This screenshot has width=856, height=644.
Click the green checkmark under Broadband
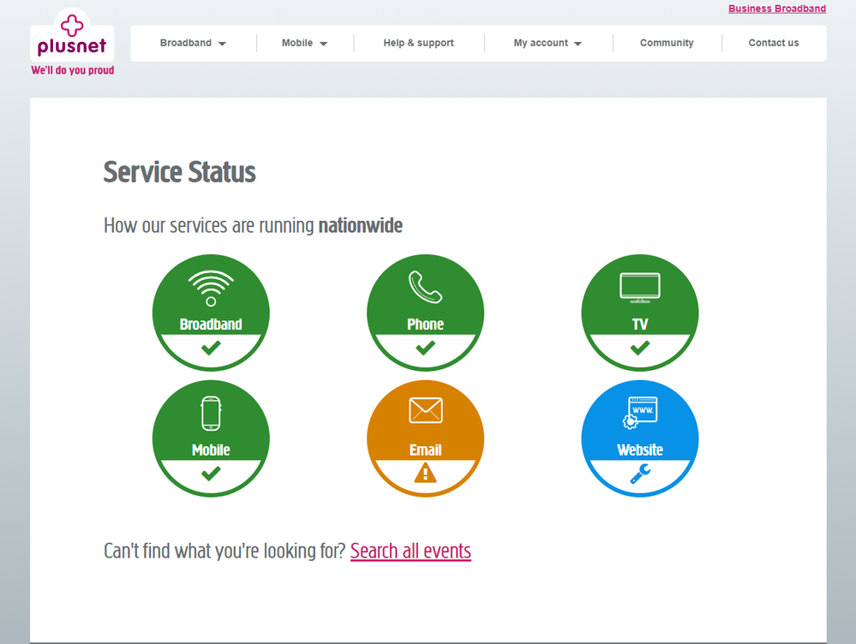click(211, 348)
